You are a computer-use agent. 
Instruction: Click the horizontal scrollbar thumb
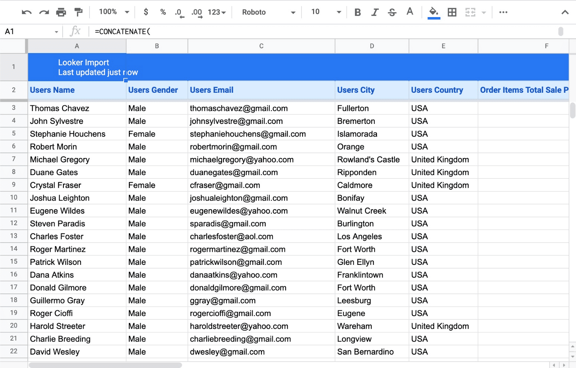tap(105, 365)
